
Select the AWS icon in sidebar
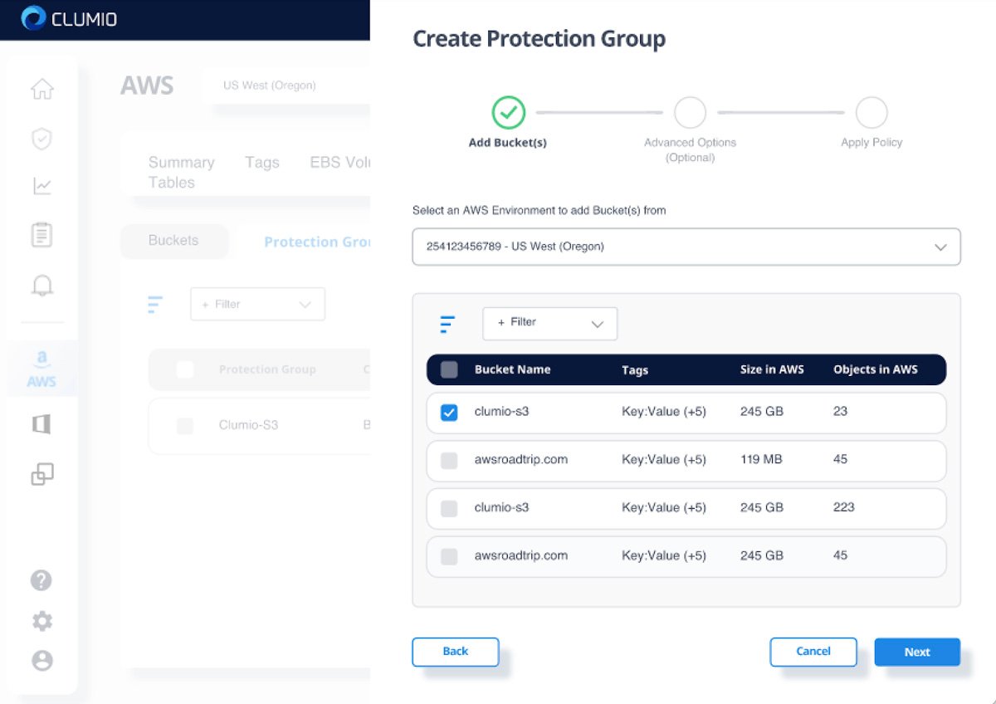41,369
